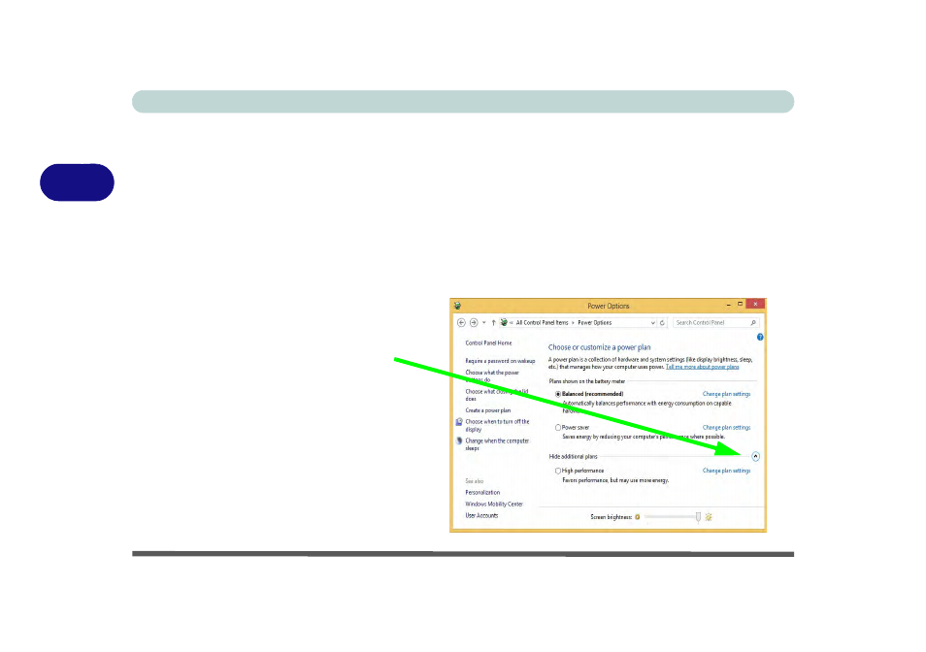The width and height of the screenshot is (926, 652).
Task: Select 'Power Options' breadcrumb segment
Action: [595, 323]
